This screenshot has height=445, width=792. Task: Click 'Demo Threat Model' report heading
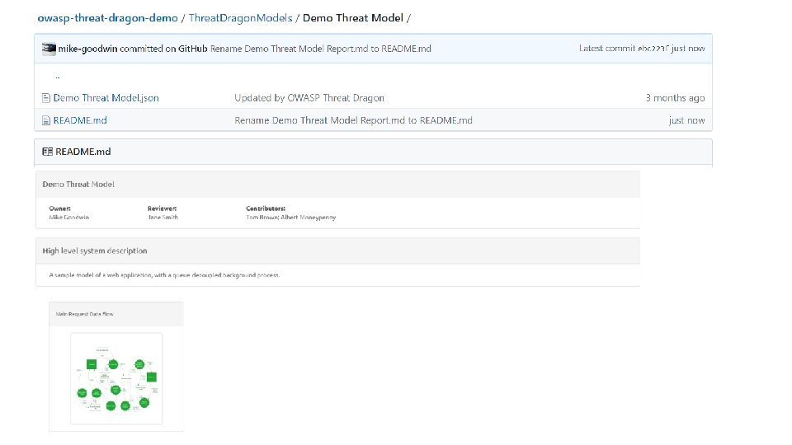[78, 185]
